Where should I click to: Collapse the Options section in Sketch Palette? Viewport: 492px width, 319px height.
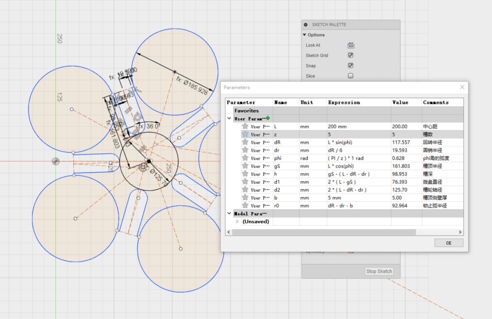pos(304,35)
